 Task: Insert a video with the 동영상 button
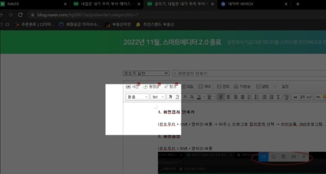pos(151,87)
